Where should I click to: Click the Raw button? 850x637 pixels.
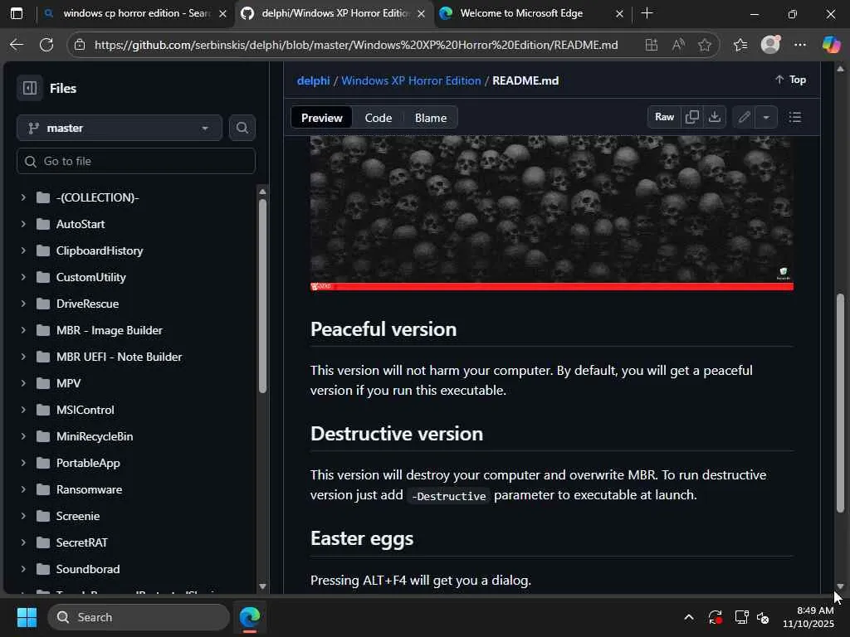coord(664,117)
